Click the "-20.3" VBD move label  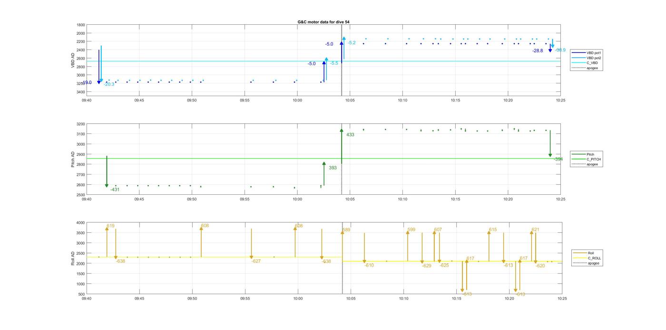pyautogui.click(x=109, y=84)
